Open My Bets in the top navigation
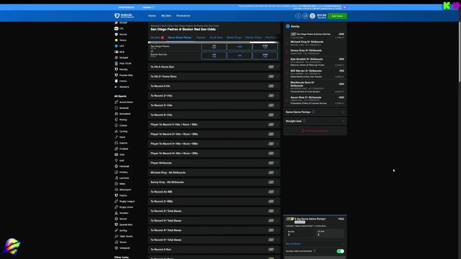This screenshot has width=461, height=259. coord(166,16)
